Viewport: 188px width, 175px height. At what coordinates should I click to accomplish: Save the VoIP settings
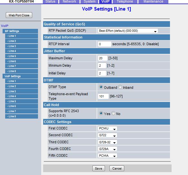99,168
